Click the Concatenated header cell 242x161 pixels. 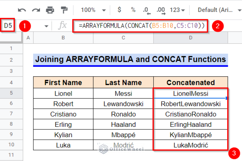tap(191, 83)
